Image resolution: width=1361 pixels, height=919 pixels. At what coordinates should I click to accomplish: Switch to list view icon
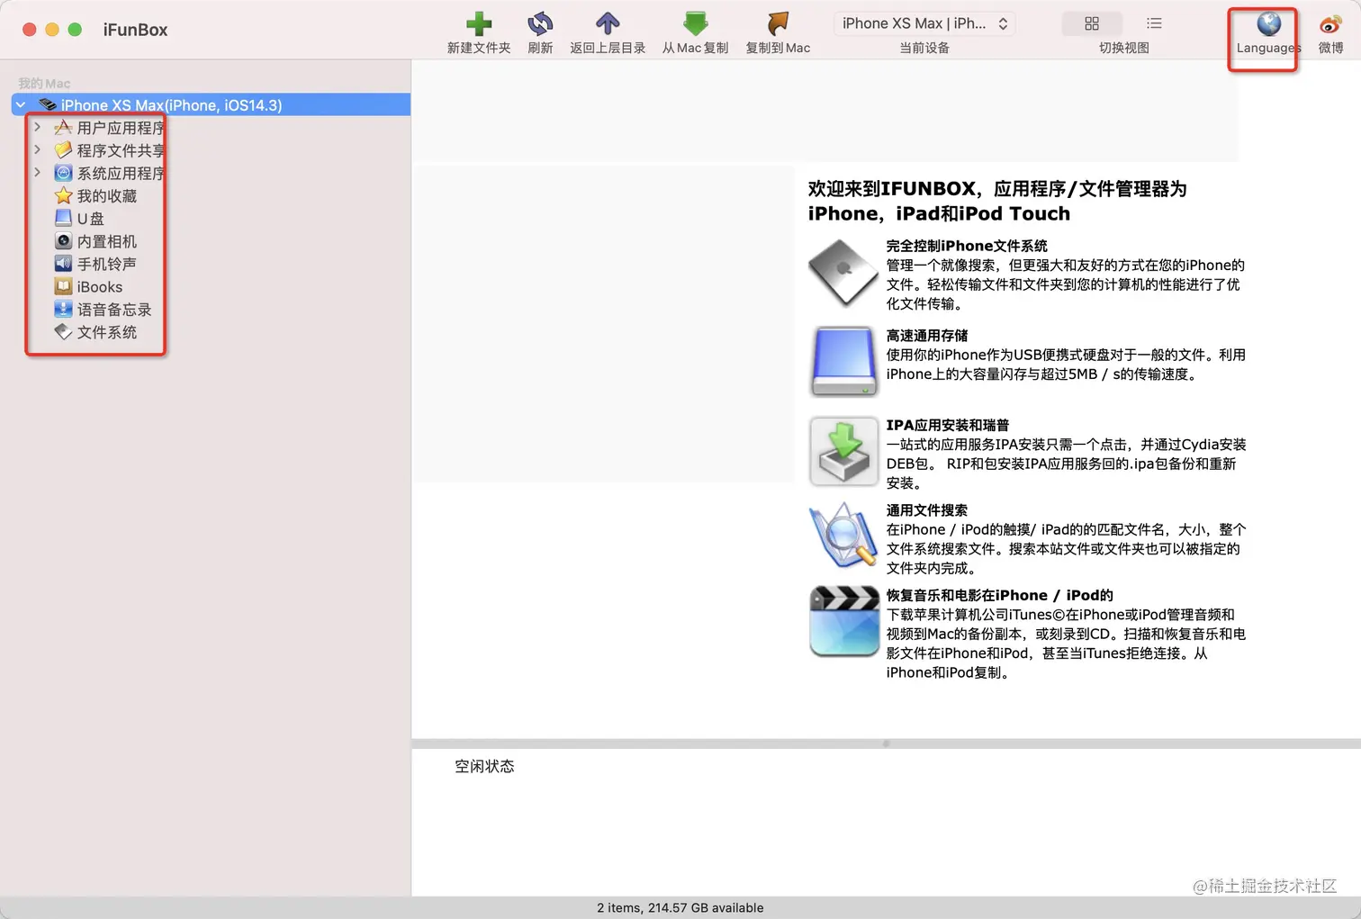click(x=1154, y=23)
